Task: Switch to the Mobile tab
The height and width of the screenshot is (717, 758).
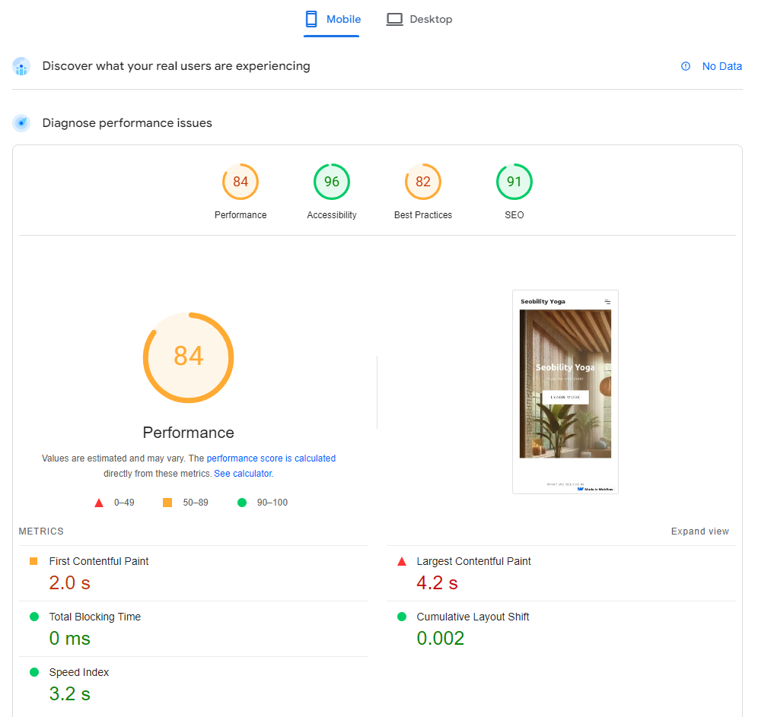Action: [x=332, y=19]
